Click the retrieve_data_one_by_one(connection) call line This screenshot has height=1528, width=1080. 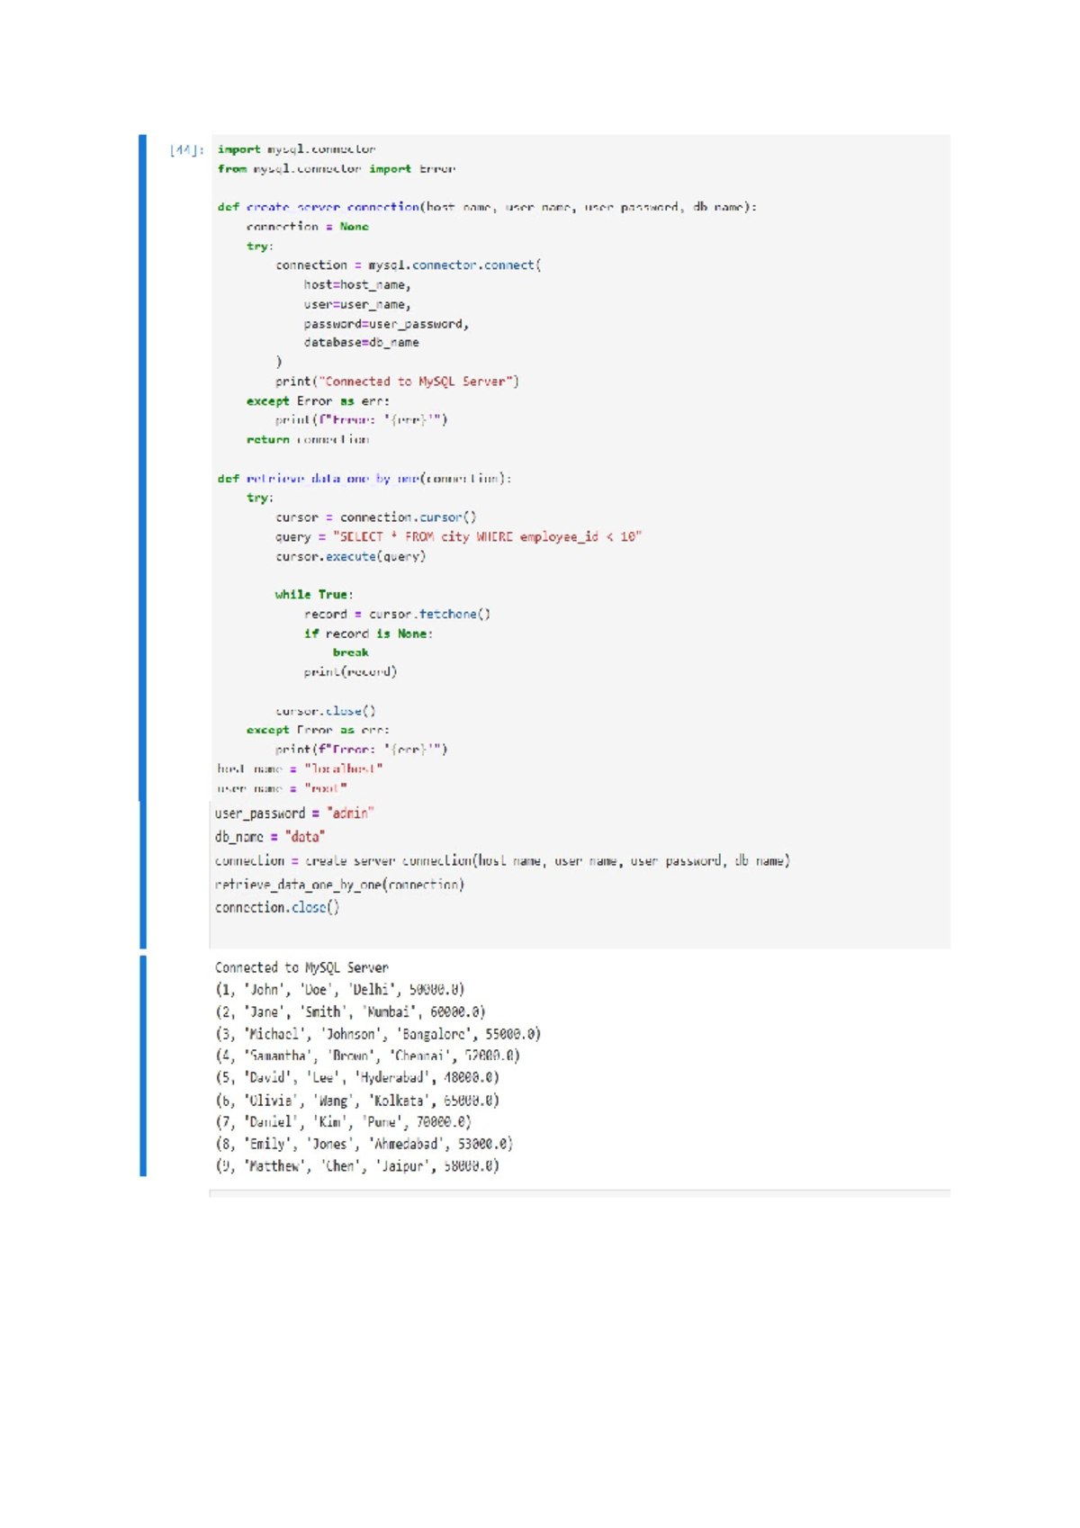click(340, 885)
